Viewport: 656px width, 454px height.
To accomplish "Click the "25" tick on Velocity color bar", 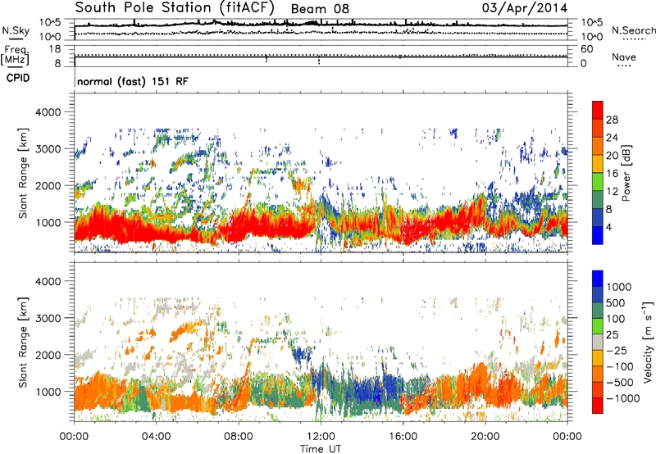I will 613,335.
